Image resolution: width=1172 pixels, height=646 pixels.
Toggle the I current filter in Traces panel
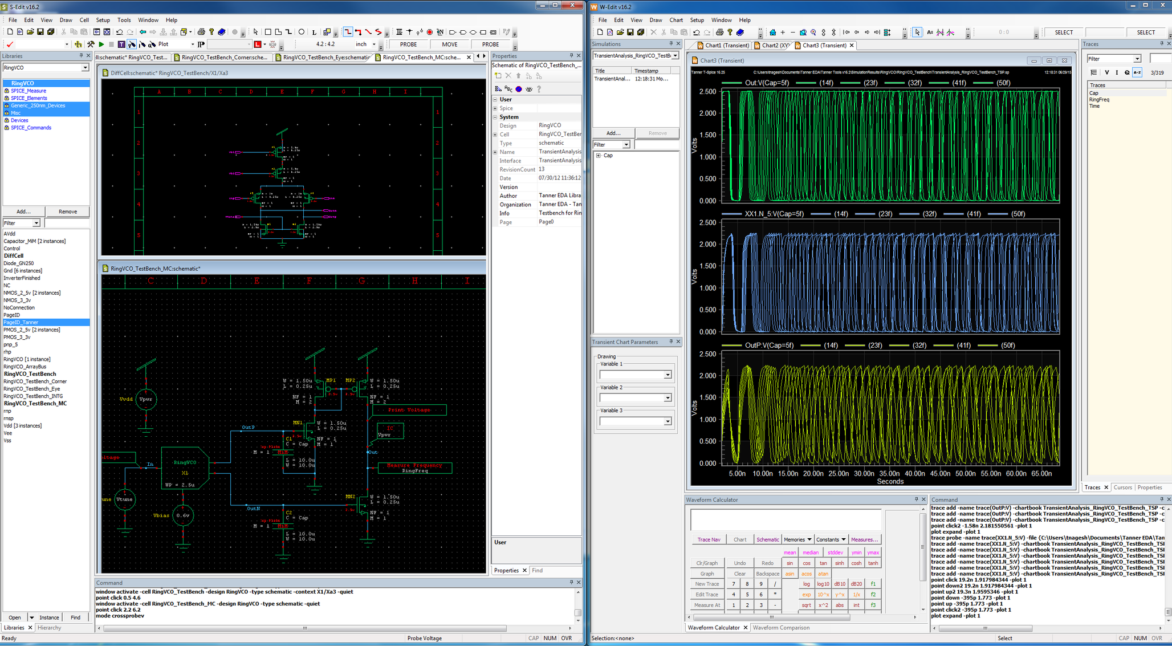click(1116, 72)
